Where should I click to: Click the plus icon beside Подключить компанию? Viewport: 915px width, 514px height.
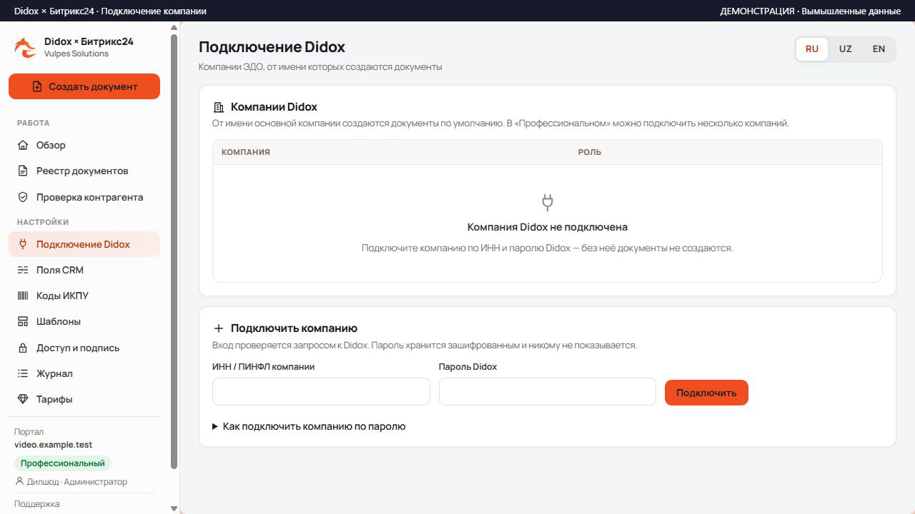pos(219,328)
